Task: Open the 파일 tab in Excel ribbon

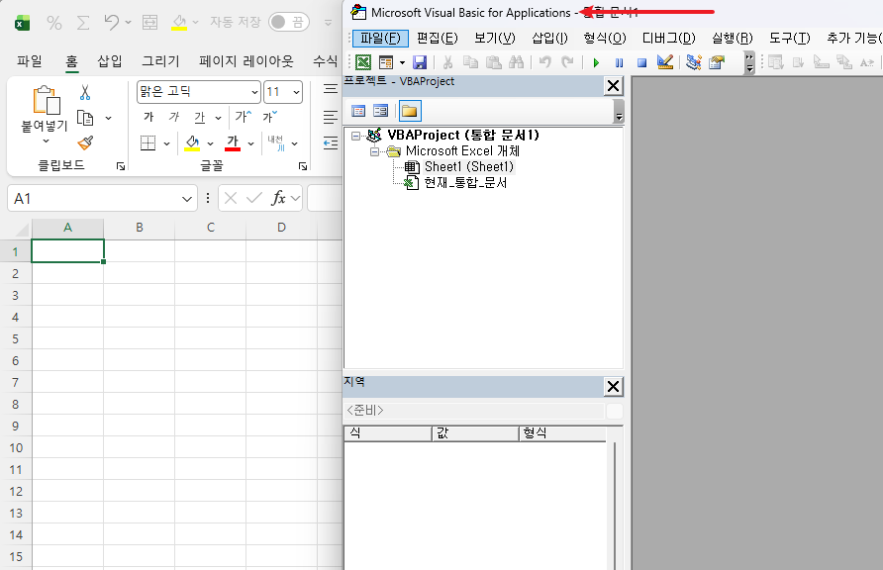Action: (x=30, y=60)
